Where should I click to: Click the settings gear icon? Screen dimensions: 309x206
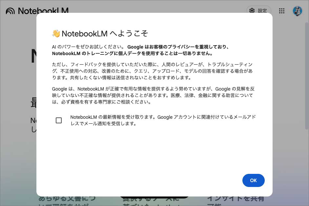[x=252, y=10]
